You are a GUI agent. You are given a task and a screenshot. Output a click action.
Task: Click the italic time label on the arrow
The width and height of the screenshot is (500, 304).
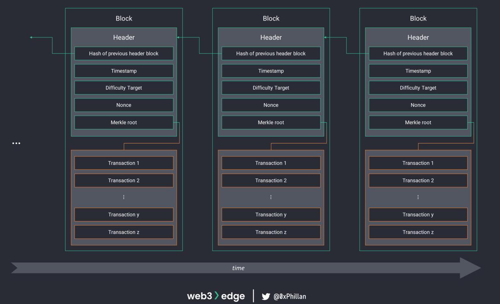pyautogui.click(x=238, y=268)
